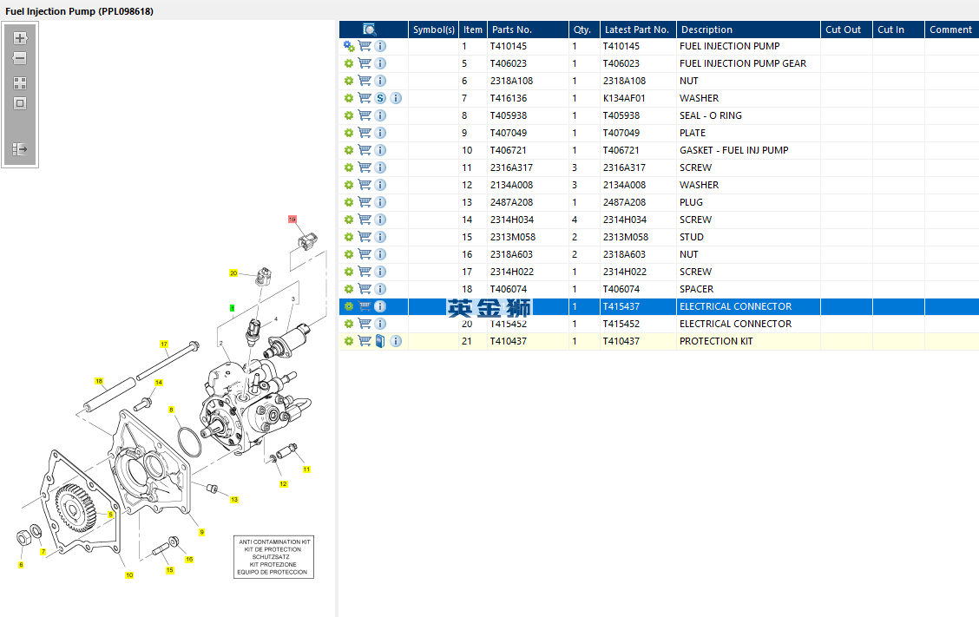Image resolution: width=979 pixels, height=617 pixels.
Task: Zoom out of the parts diagram
Action: [20, 59]
